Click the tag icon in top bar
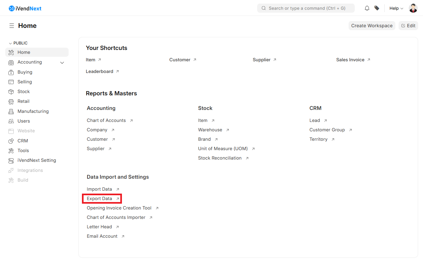Screen dimensions: 423x263 pos(377,8)
